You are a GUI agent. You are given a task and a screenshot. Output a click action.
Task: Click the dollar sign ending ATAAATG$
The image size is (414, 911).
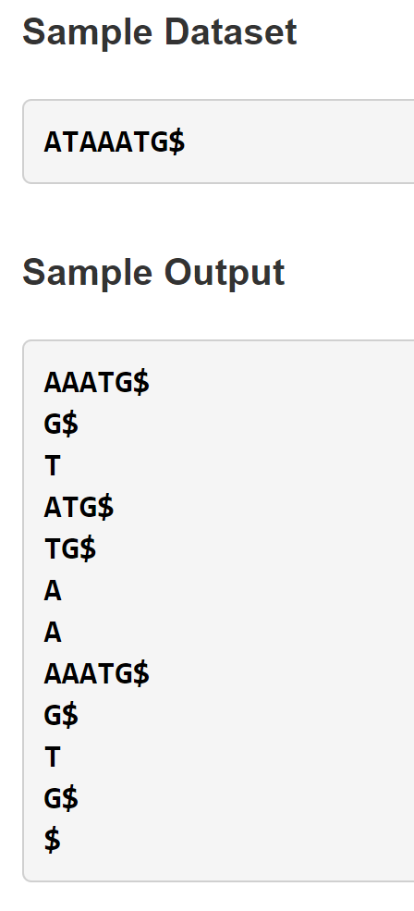coord(177,142)
